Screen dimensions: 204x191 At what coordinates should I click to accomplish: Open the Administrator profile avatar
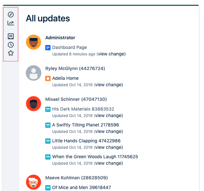tap(34, 42)
